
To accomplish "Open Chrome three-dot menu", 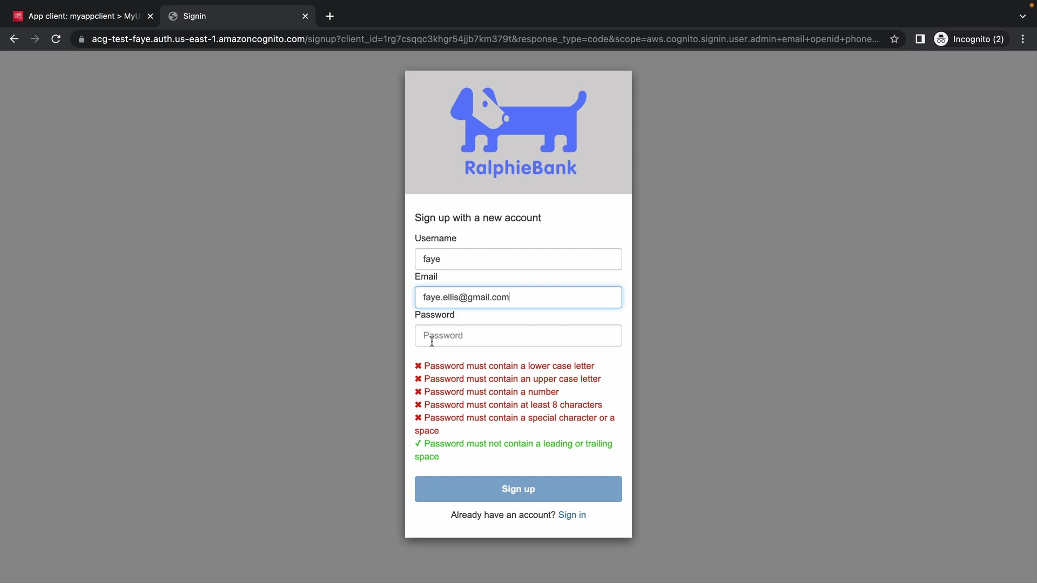I will [1022, 39].
